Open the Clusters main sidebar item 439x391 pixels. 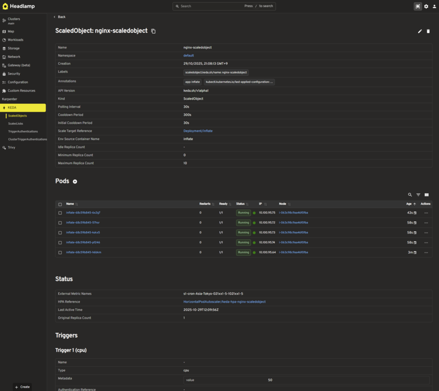click(14, 21)
